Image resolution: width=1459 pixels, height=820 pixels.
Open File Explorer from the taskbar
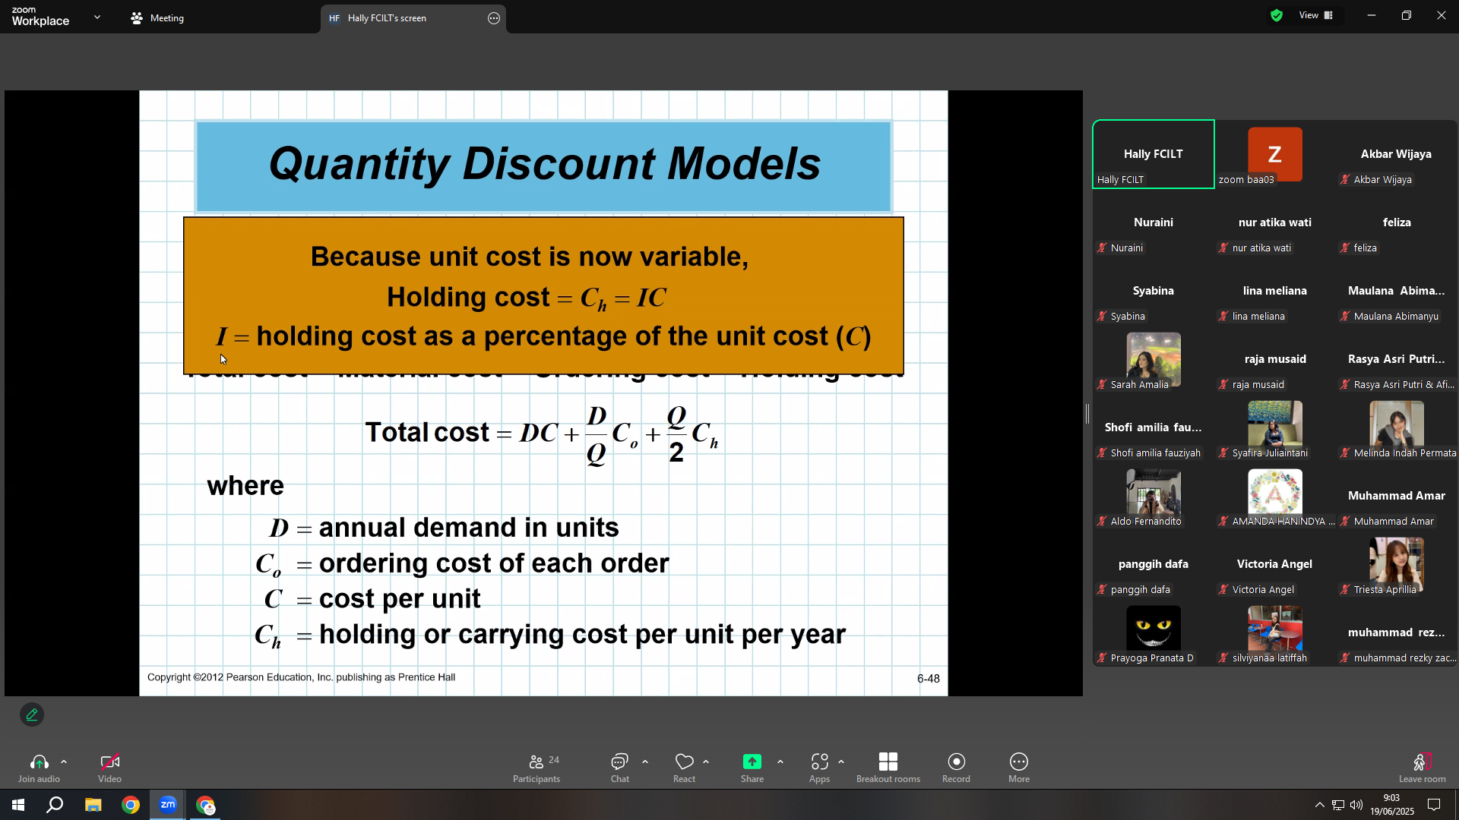(x=93, y=805)
